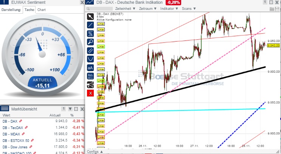Click the pencil icon next to DB - MDAX
The height and width of the screenshot is (154, 281).
coord(23,134)
